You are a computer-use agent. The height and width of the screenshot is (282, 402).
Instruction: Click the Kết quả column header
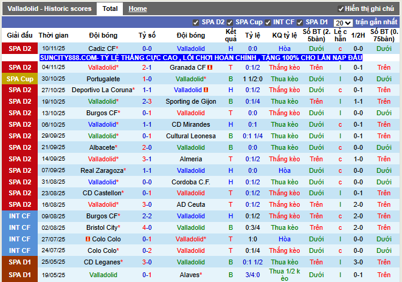click(x=230, y=35)
